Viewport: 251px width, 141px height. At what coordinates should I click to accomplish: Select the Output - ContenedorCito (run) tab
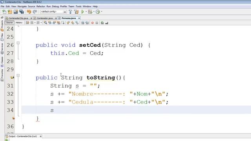point(23,136)
